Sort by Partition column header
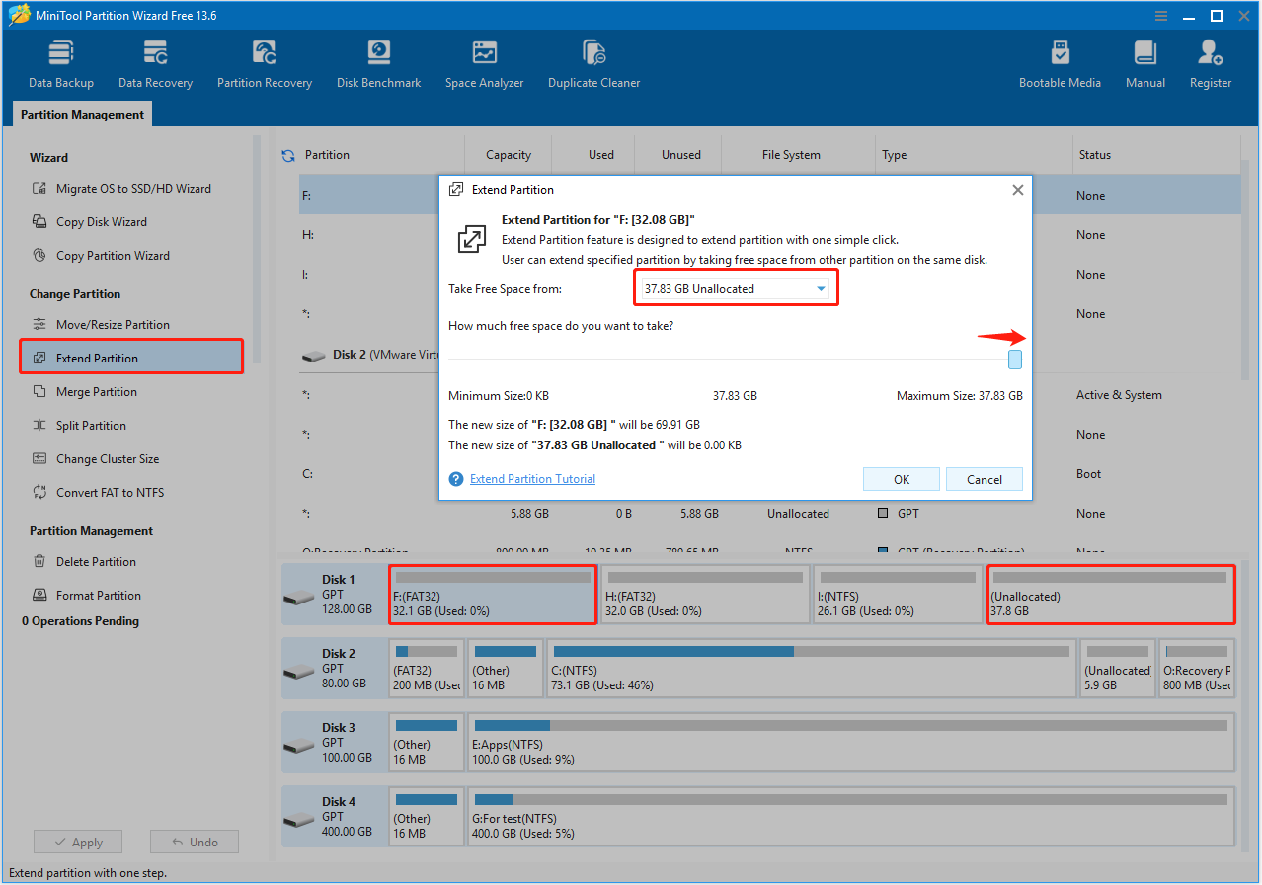 (x=327, y=155)
